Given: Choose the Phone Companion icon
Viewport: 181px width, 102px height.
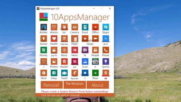Looking at the screenshot, I should [44, 61].
